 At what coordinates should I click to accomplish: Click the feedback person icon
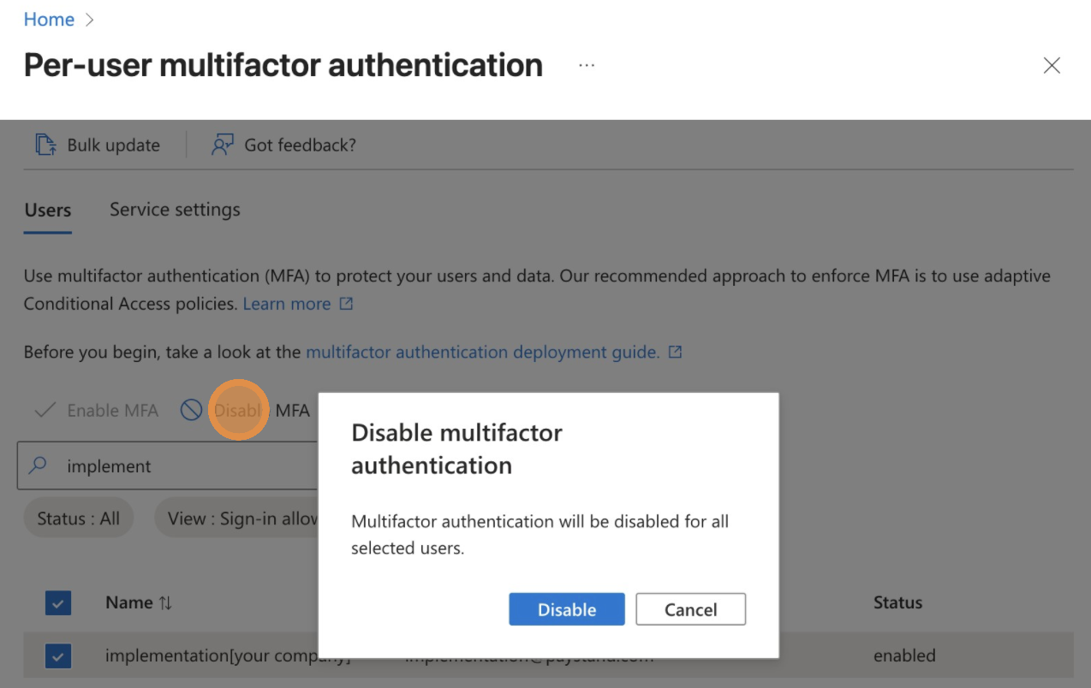(222, 145)
